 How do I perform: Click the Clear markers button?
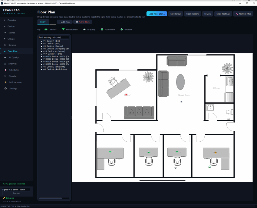[x=193, y=14]
